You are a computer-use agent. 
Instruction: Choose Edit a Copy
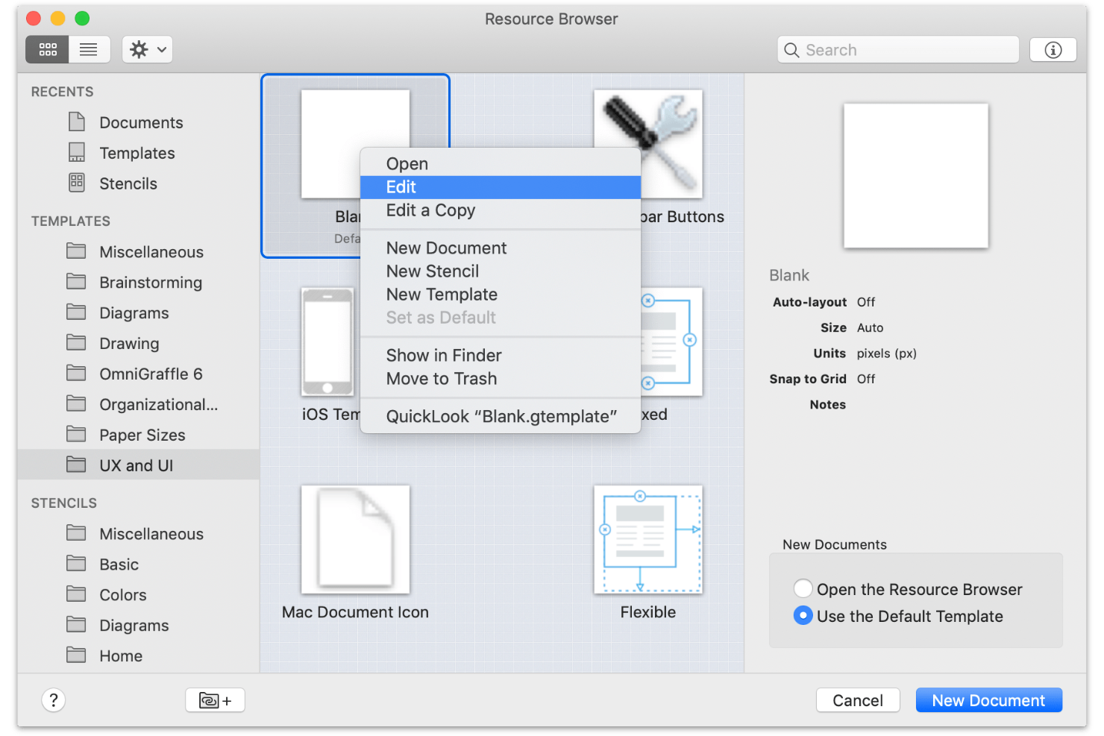[x=501, y=210]
